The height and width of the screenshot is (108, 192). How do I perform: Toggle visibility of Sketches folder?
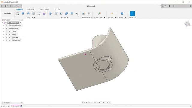click(7, 37)
